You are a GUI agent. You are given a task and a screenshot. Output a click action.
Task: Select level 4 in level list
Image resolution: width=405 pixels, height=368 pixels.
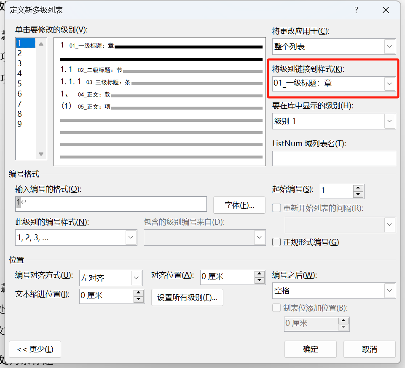[x=25, y=73]
